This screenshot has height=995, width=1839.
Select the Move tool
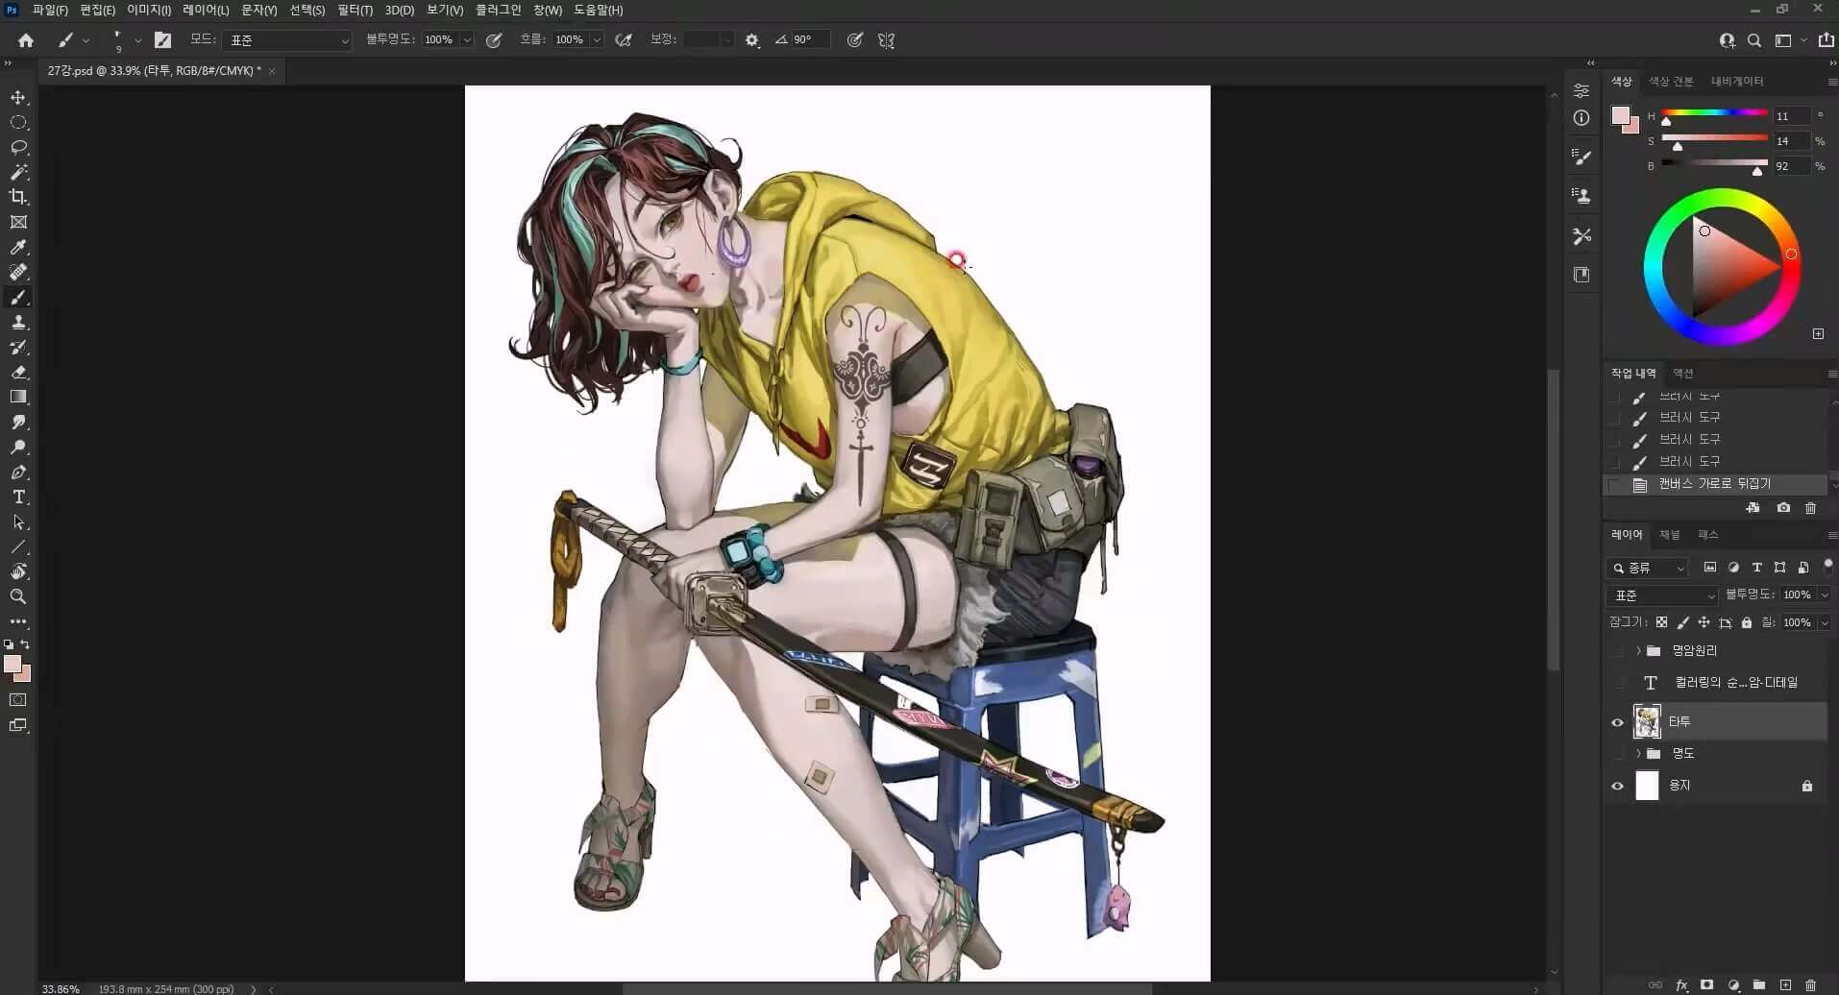pos(18,97)
